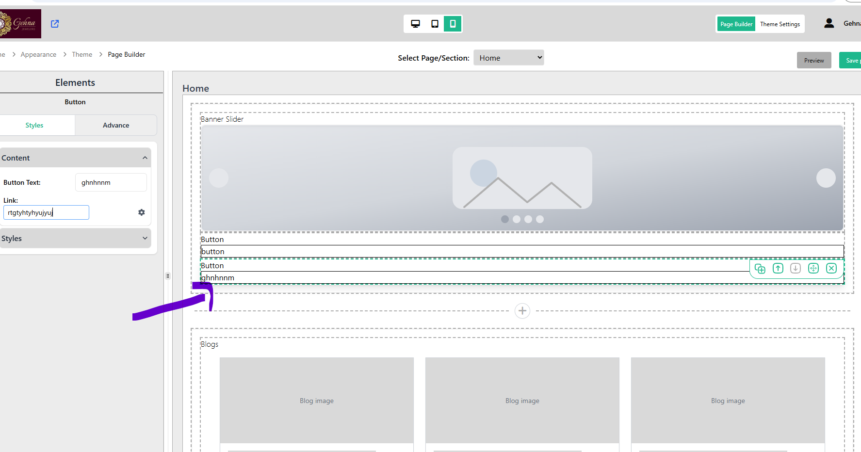Click Appearance breadcrumb link
The image size is (861, 452).
[x=38, y=54]
